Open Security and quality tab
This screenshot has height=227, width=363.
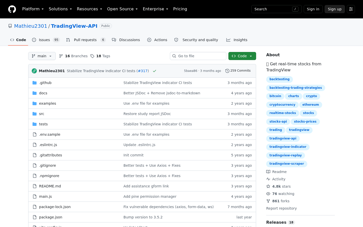(196, 40)
